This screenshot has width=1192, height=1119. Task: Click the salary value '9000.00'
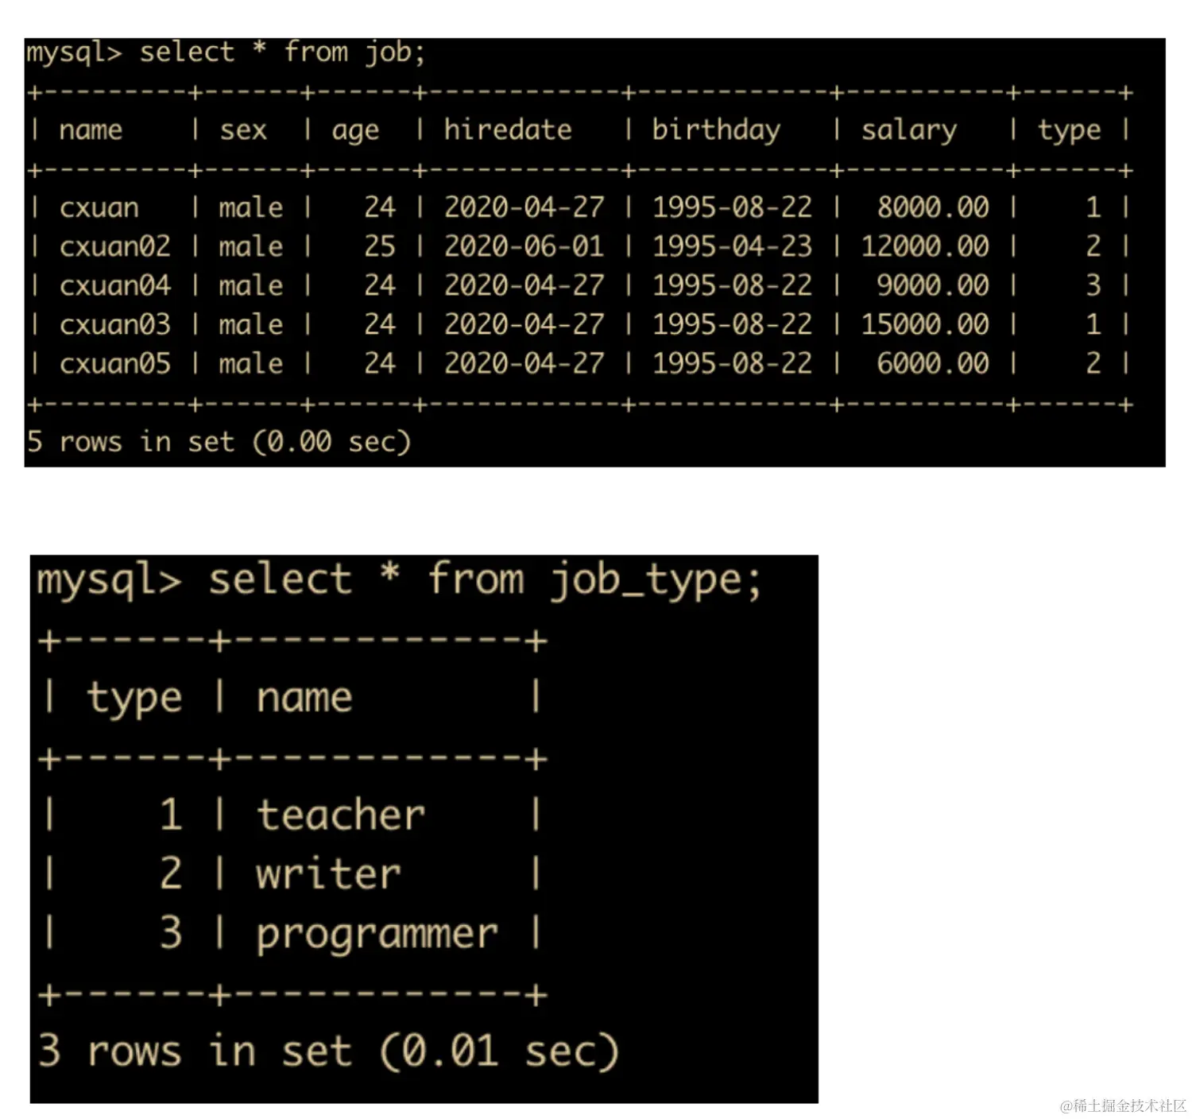pyautogui.click(x=933, y=285)
